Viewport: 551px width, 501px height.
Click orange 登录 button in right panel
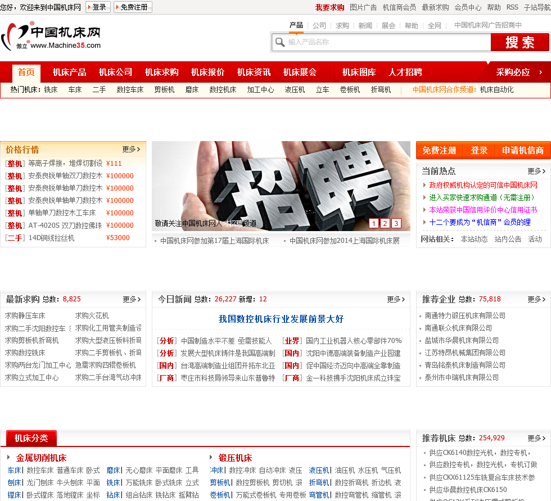coord(479,150)
